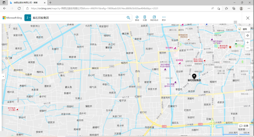
Task: Zoom out with the minus button
Action: [248, 48]
